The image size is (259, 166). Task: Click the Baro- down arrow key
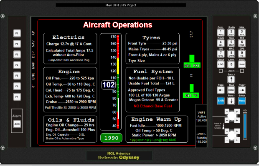coord(231,101)
